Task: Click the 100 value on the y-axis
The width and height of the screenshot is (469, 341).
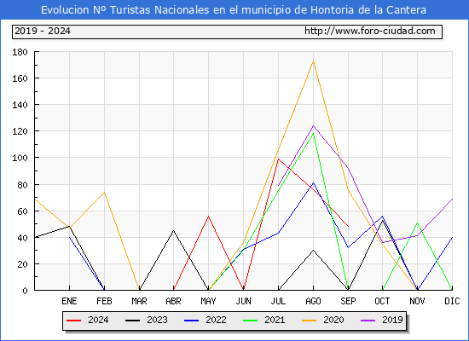Action: pyautogui.click(x=20, y=158)
